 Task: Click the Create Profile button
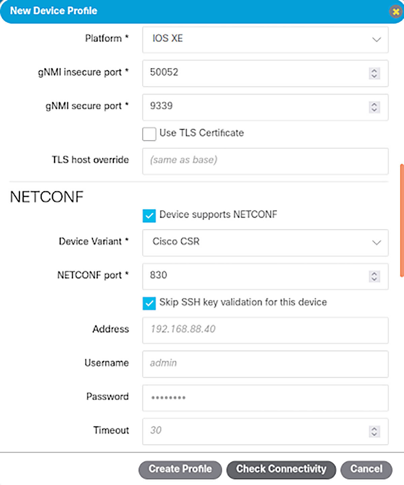point(180,469)
